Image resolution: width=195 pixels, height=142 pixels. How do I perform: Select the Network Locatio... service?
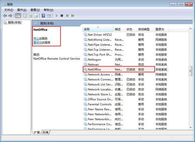[x=125, y=89]
